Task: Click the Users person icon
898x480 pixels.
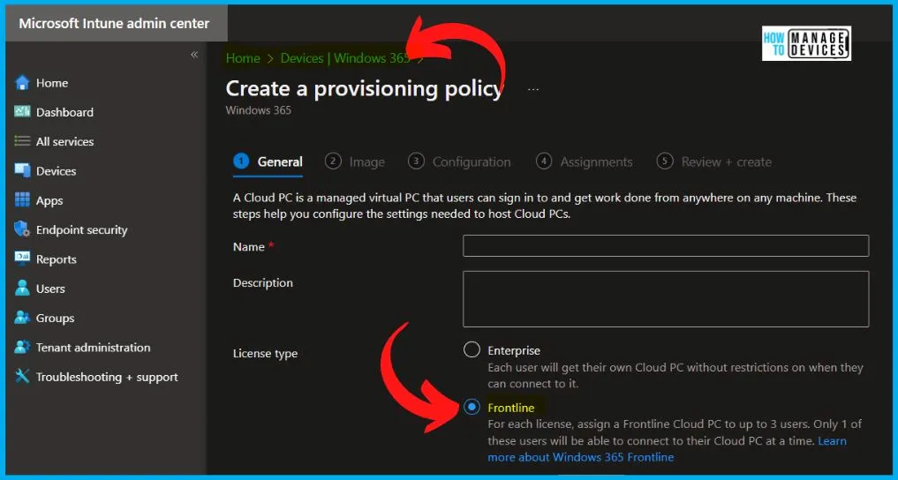Action: [x=22, y=289]
